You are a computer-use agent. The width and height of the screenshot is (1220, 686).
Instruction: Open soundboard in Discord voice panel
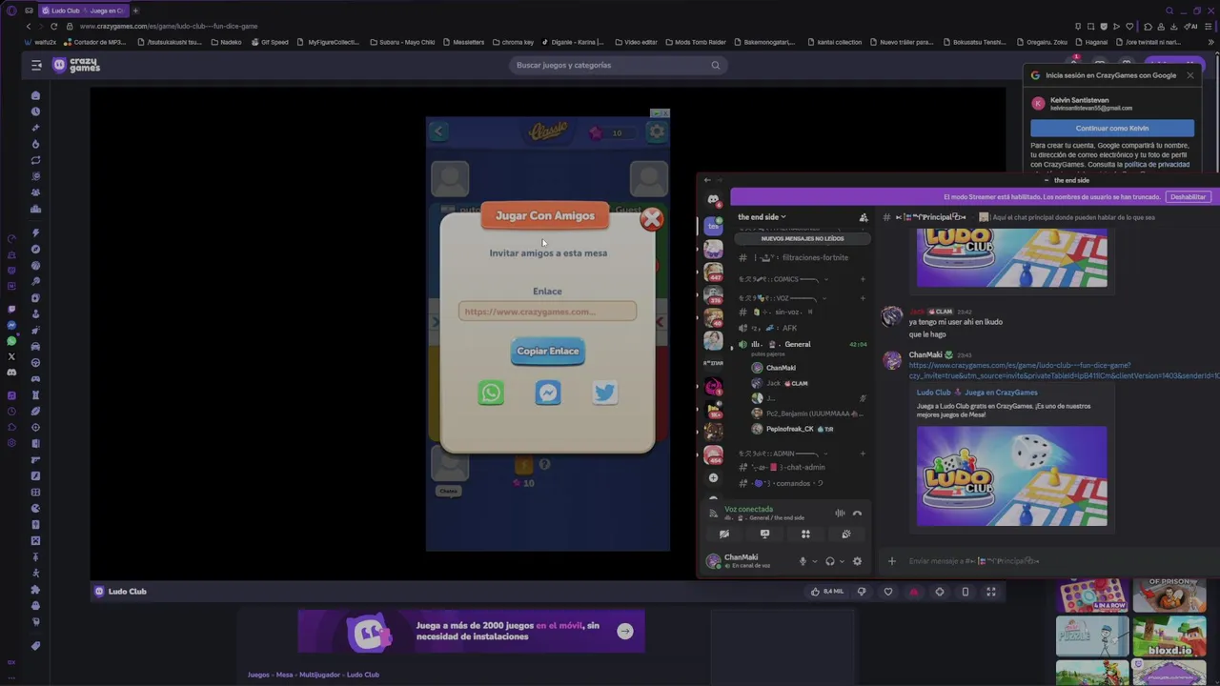tap(846, 535)
